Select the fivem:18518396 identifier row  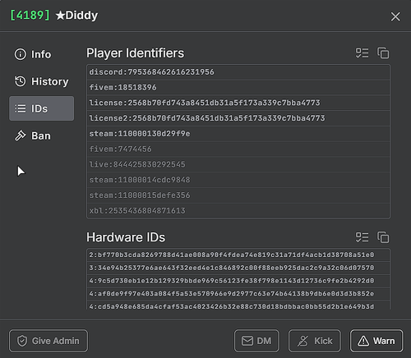click(238, 87)
